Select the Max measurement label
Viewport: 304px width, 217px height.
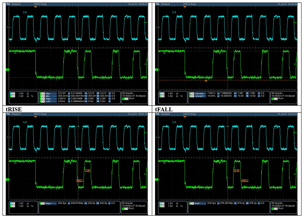[51, 93]
